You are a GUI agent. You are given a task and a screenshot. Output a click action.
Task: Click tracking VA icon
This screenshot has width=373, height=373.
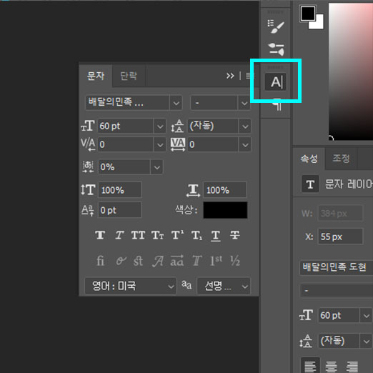point(178,144)
